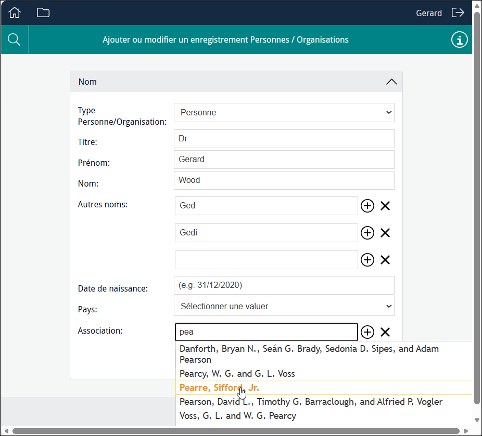Go to the home page icon
Viewport: 482px width, 436px height.
(15, 12)
